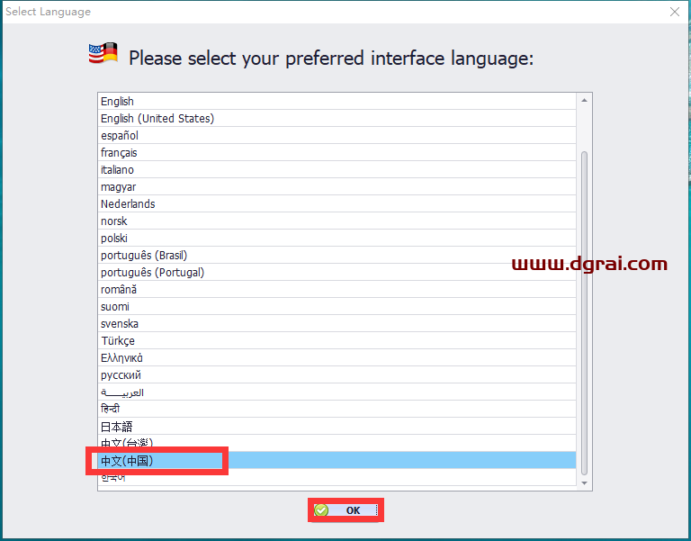Click the vertical scrollbar thumb

[584, 311]
